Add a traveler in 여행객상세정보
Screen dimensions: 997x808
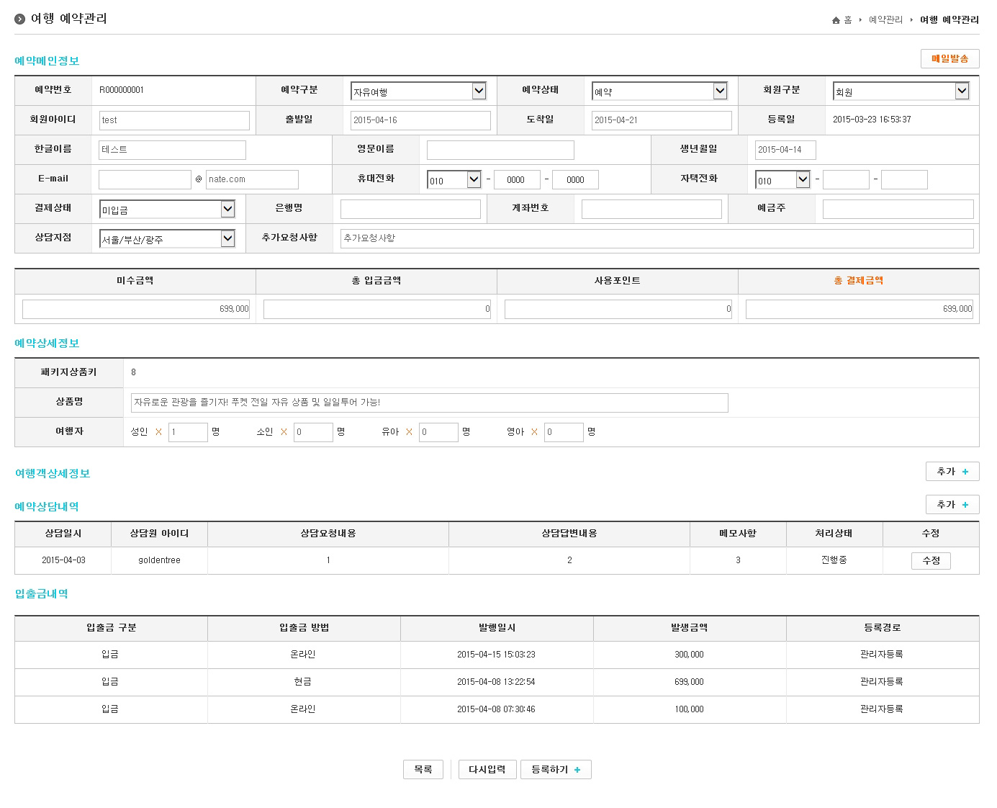point(952,472)
